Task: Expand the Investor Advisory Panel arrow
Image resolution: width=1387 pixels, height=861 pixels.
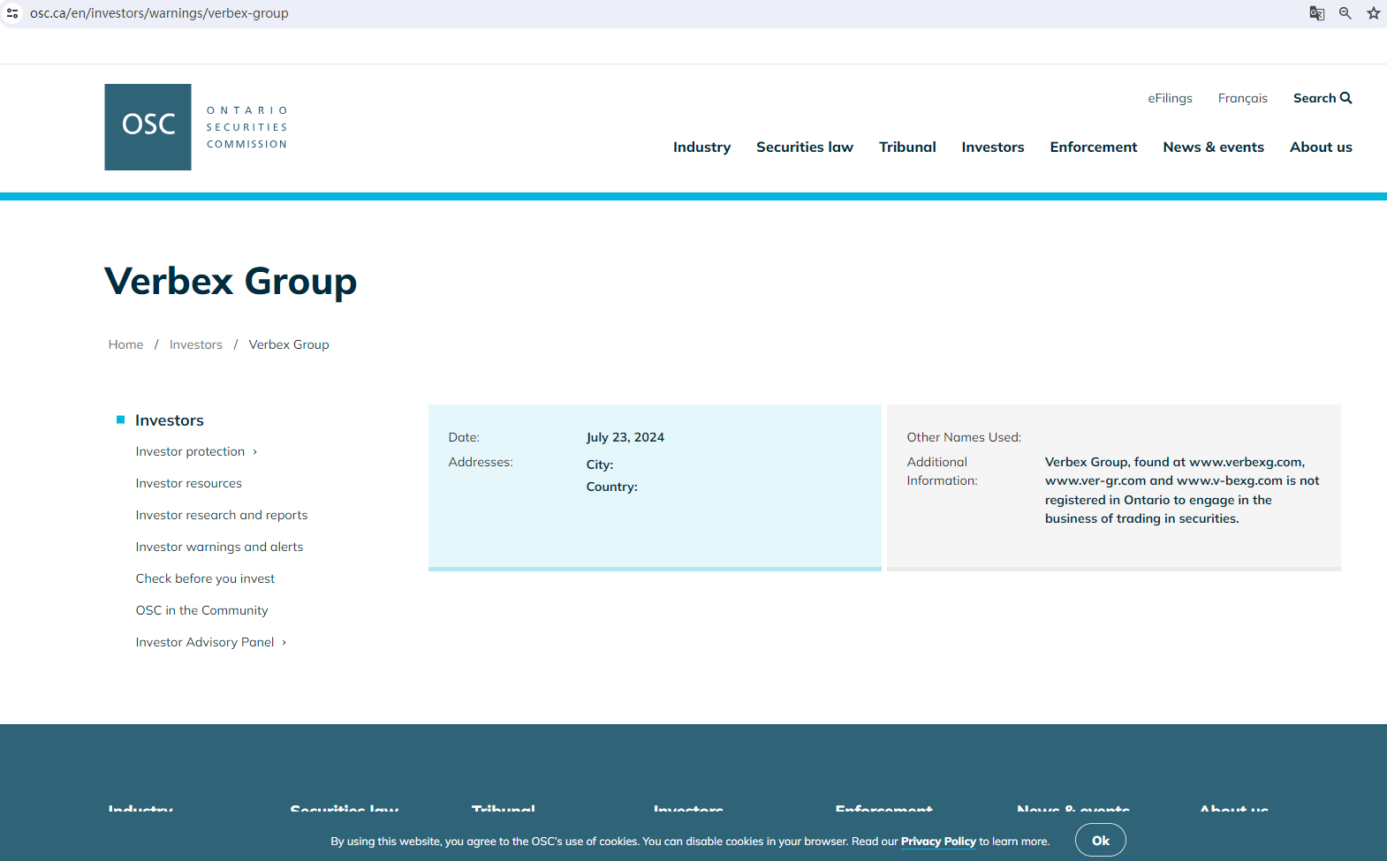Action: click(284, 643)
